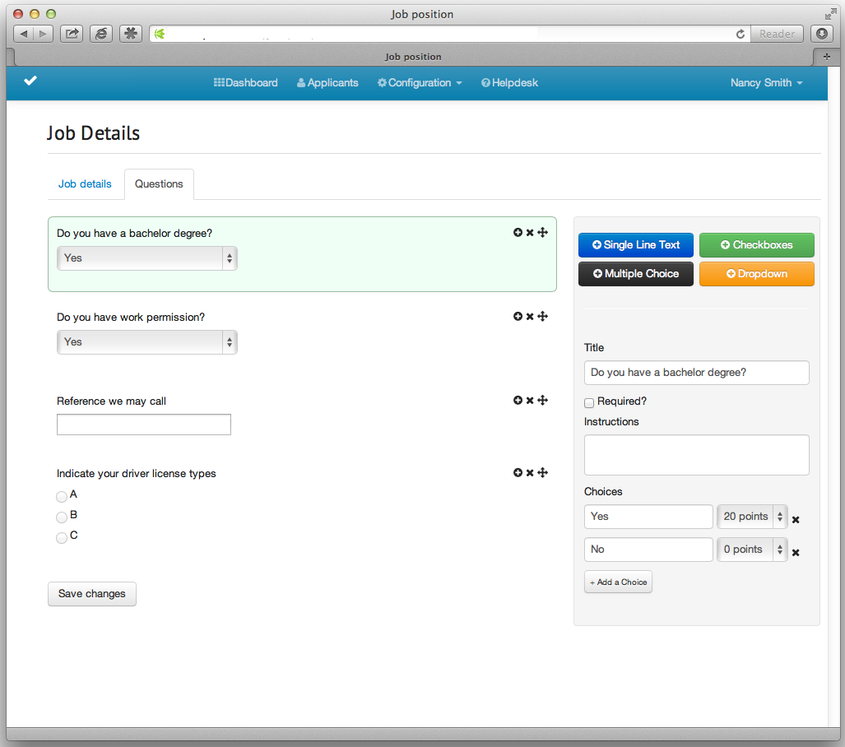Click the Internet Explorer toolbar icon
This screenshot has width=845, height=747.
pos(101,34)
